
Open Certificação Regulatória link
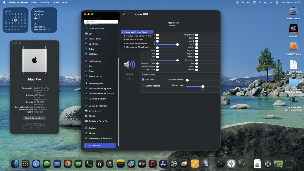point(35,123)
